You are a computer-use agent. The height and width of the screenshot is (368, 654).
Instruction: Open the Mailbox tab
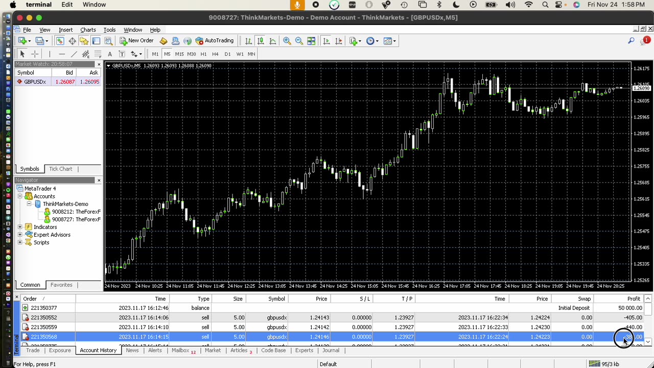pyautogui.click(x=183, y=350)
